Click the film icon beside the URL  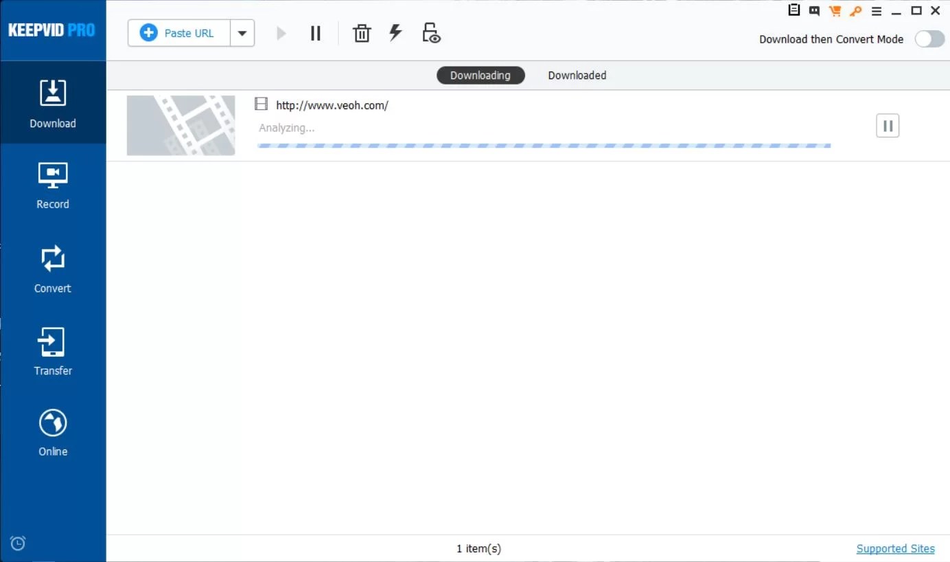[261, 104]
